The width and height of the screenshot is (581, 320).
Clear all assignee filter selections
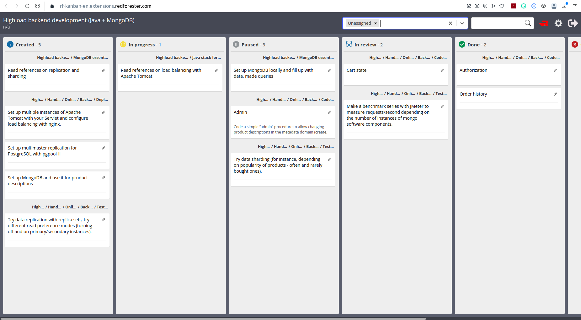[x=450, y=23]
